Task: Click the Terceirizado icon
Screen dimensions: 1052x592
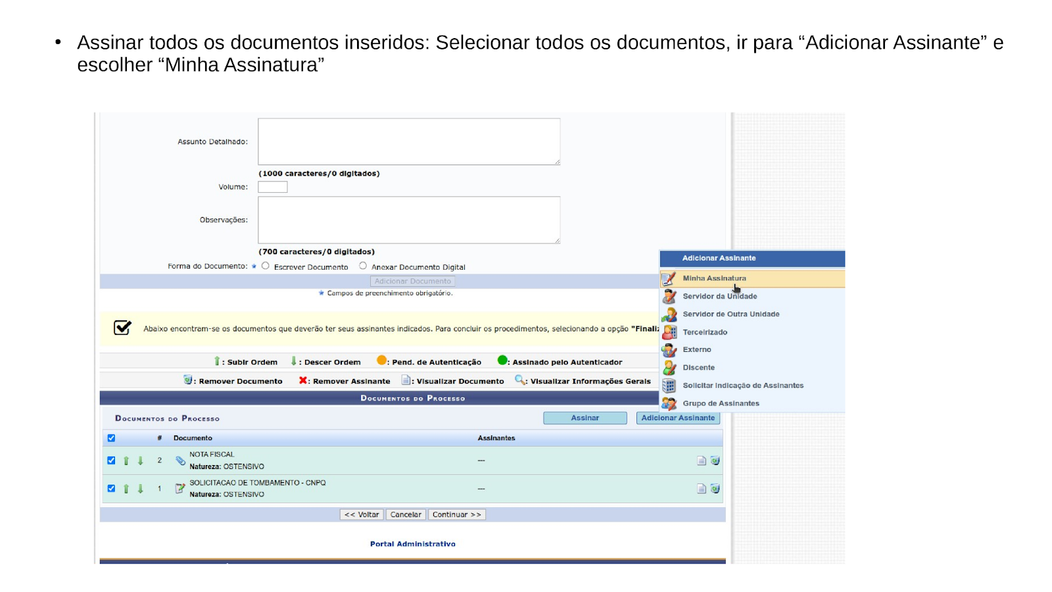Action: click(669, 332)
